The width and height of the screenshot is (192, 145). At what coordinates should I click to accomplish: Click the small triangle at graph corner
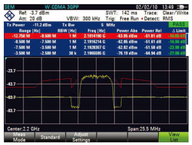(6, 58)
